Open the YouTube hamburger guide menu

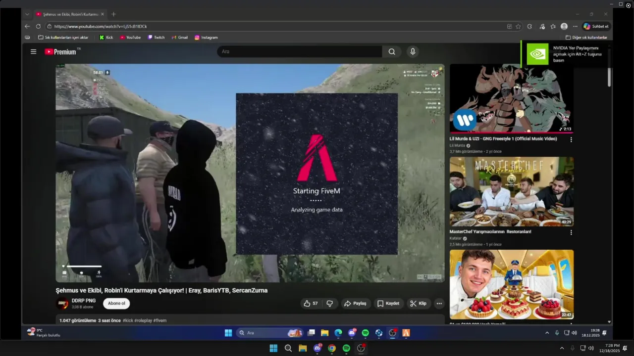click(x=33, y=51)
